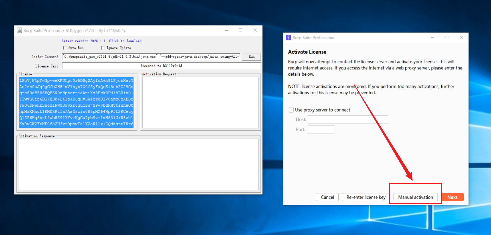Click the Cancel button
This screenshot has width=491, height=235.
click(x=327, y=197)
